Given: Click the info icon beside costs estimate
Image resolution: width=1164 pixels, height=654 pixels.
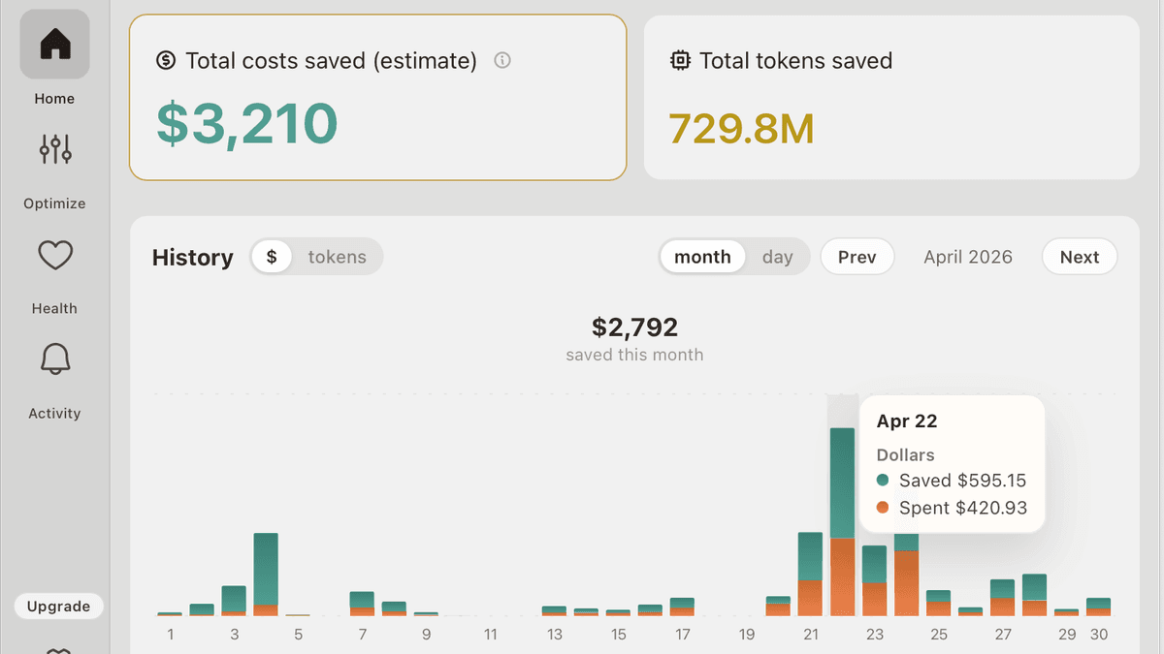Looking at the screenshot, I should pos(502,60).
